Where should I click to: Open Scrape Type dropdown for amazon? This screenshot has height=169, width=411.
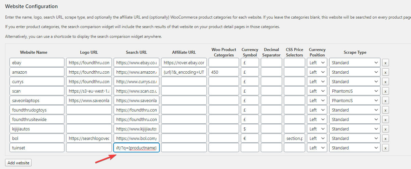tap(355, 72)
